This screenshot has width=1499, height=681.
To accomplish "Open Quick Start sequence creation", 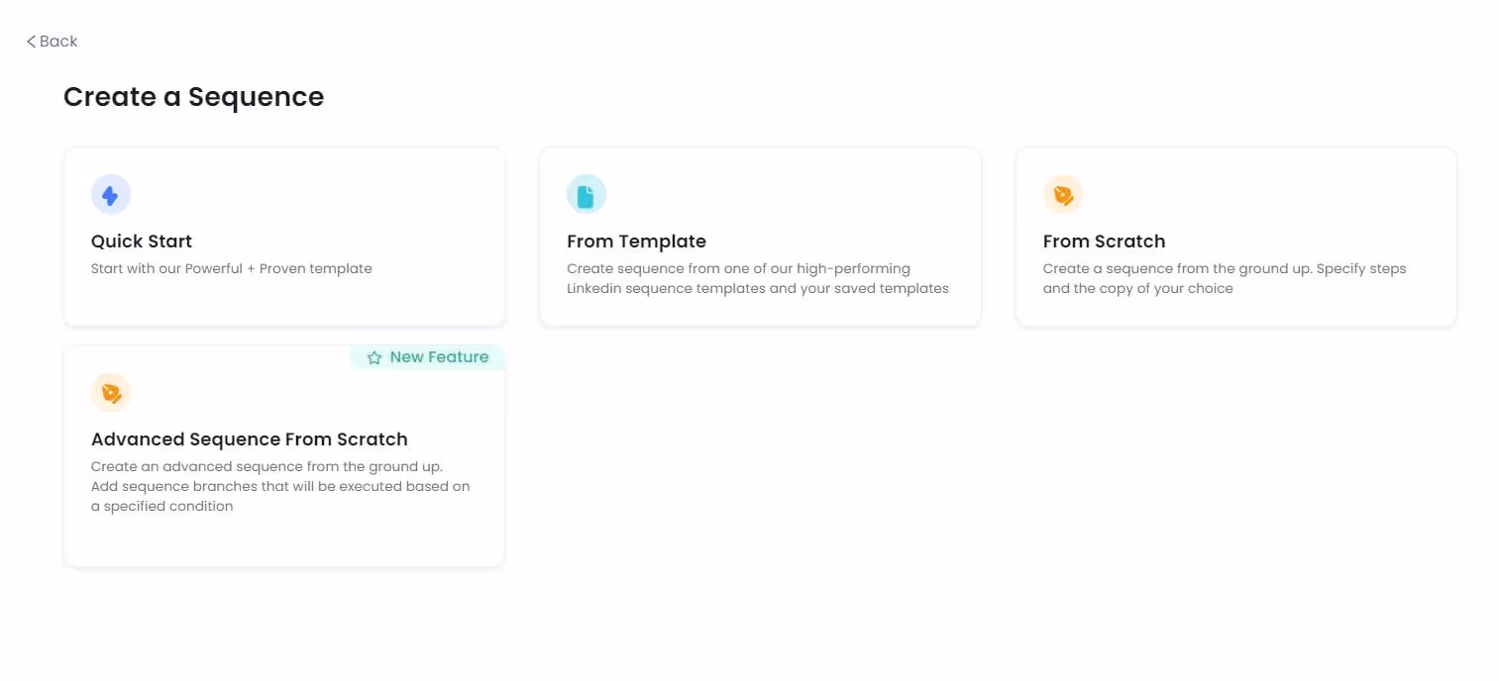I will pos(284,237).
